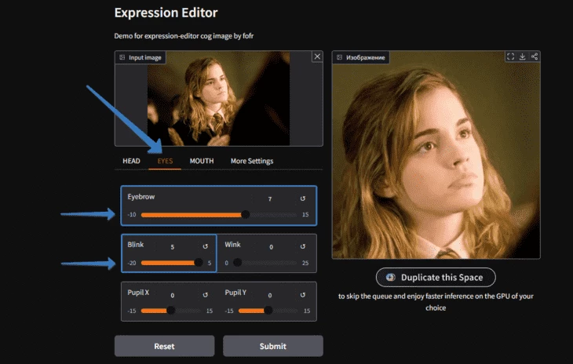This screenshot has height=364, width=573.
Task: Open the MOUTH tab
Action: [x=202, y=161]
